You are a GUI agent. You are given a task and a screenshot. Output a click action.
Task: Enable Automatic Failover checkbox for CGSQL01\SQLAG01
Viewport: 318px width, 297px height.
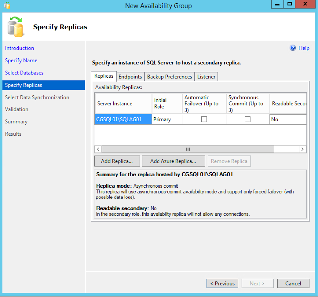(x=204, y=119)
